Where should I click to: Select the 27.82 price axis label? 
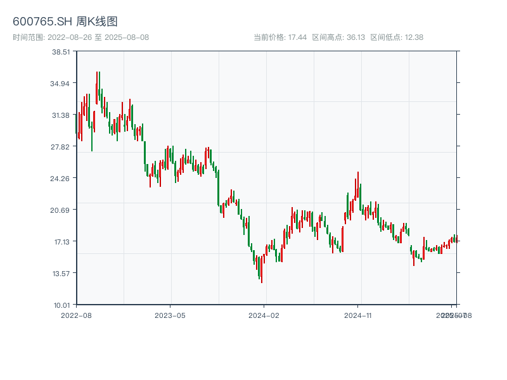click(x=61, y=147)
